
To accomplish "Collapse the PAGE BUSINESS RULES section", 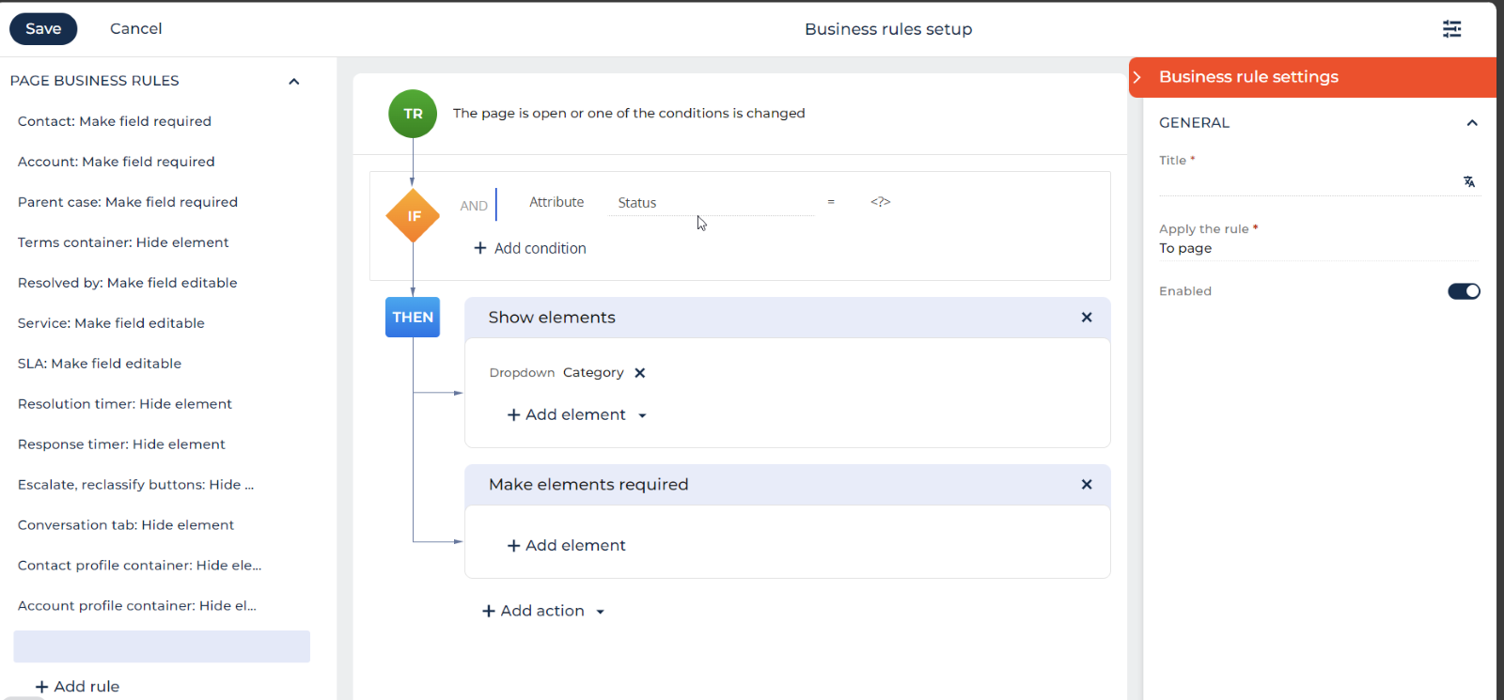I will tap(294, 82).
